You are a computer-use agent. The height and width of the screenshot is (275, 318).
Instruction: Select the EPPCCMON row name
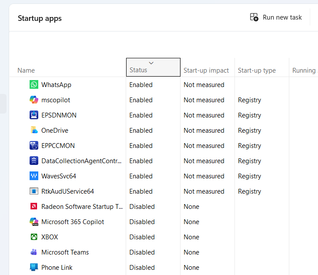58,146
